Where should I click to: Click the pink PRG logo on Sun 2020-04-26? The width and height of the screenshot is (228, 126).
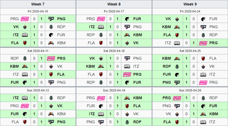click(177, 98)
